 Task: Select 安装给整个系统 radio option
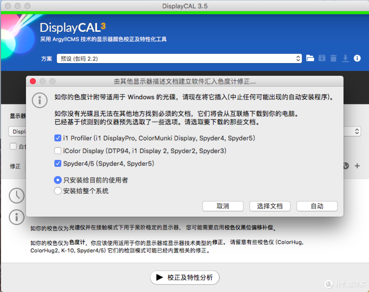click(58, 191)
